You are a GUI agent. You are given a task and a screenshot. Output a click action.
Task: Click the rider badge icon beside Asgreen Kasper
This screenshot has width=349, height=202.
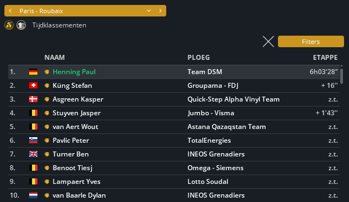[x=47, y=99]
